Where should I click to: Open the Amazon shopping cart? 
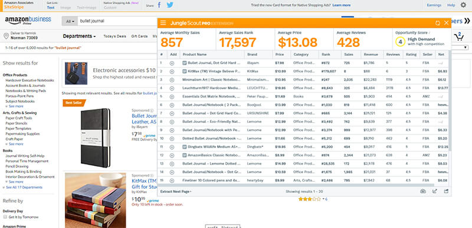(459, 36)
